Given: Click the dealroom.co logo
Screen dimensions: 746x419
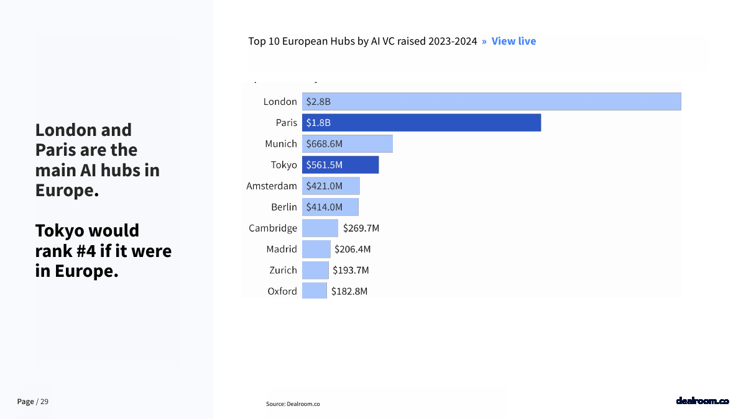Looking at the screenshot, I should (702, 401).
